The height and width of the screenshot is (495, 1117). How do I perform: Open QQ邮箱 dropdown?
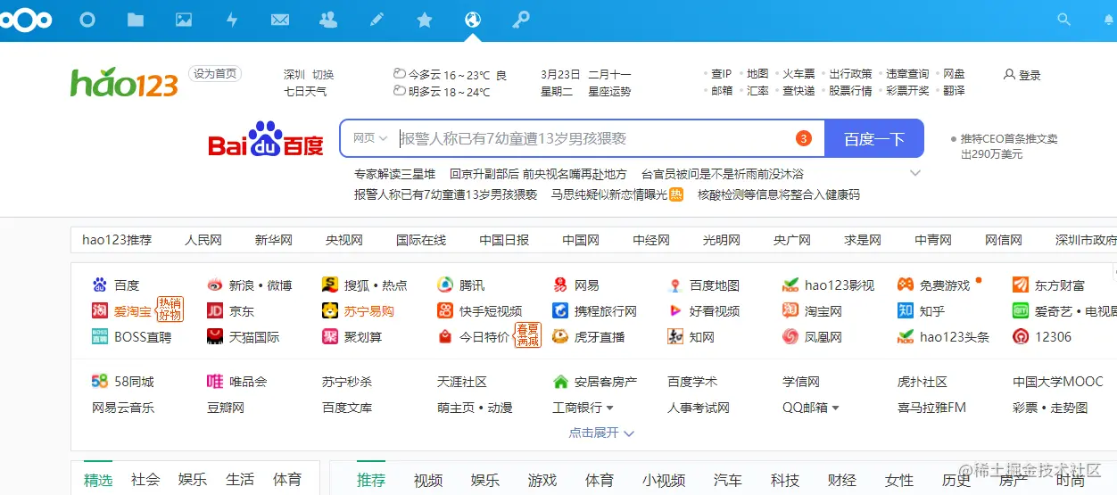coord(811,408)
